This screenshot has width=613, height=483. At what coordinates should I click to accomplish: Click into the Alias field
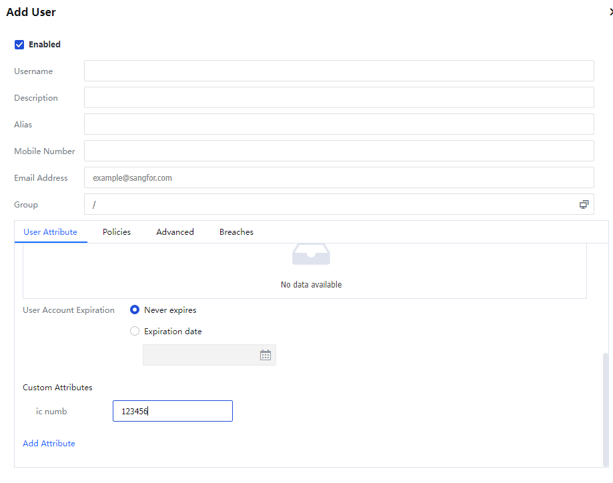click(x=338, y=125)
